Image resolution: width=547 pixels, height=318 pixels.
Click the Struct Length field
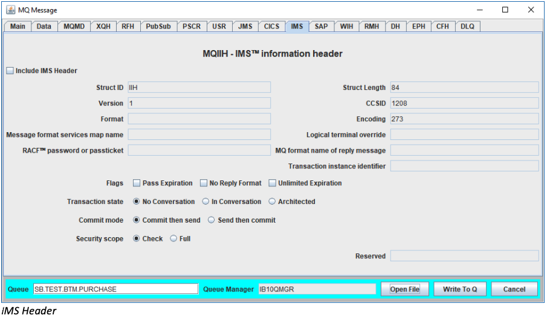point(464,87)
